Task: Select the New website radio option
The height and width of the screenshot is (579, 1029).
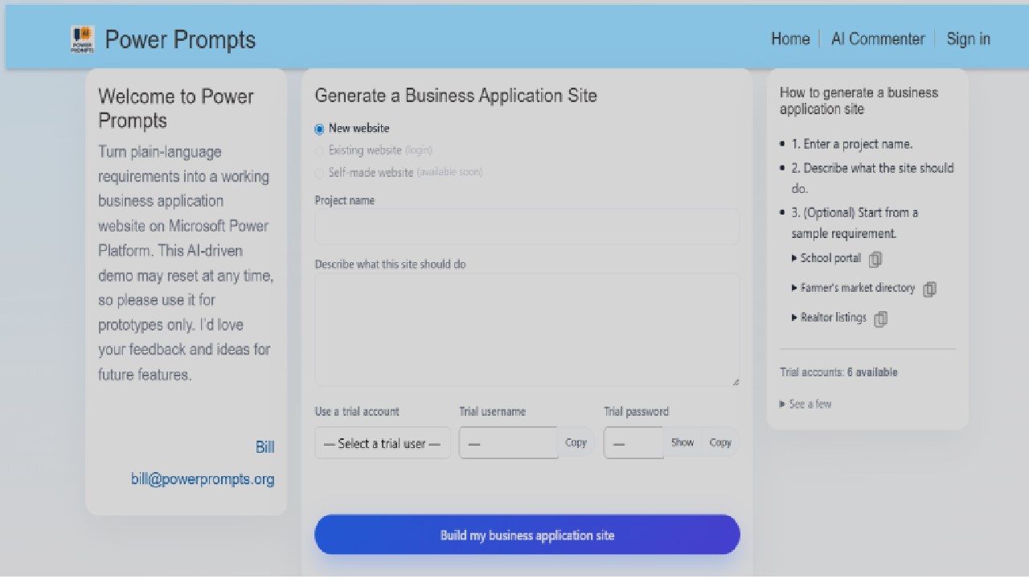Action: (x=319, y=129)
